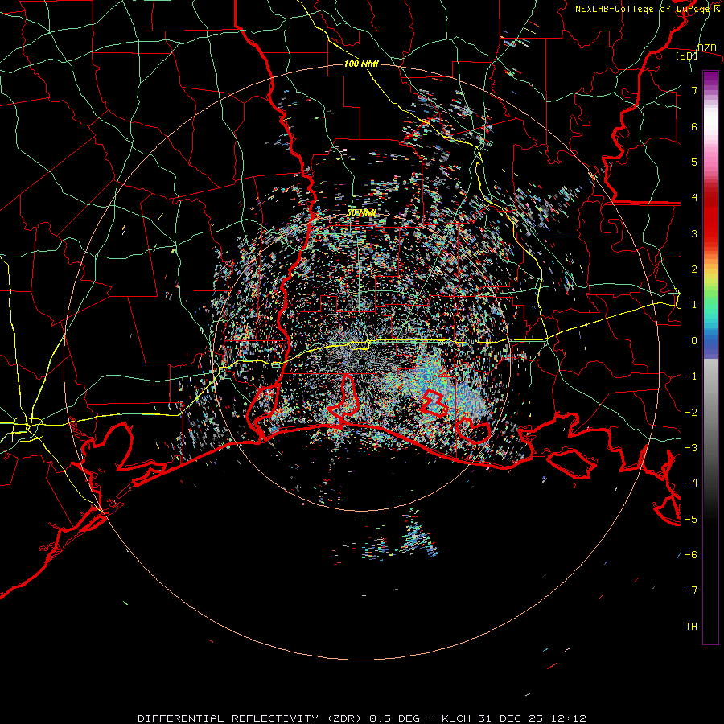Click the 100 NMI range ring label

(361, 64)
